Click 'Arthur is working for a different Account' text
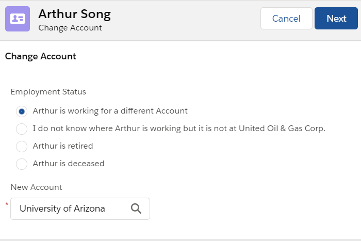Screen dimensions: 361x241 point(110,111)
